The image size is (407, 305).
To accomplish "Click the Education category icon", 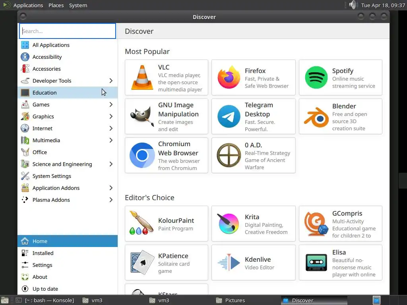I will click(x=25, y=93).
